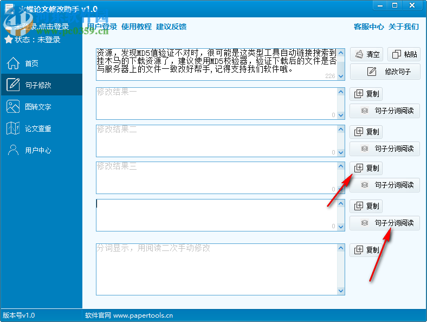
Task: Click scroll-down arrow of 修改结果二 box
Action: tap(341, 152)
